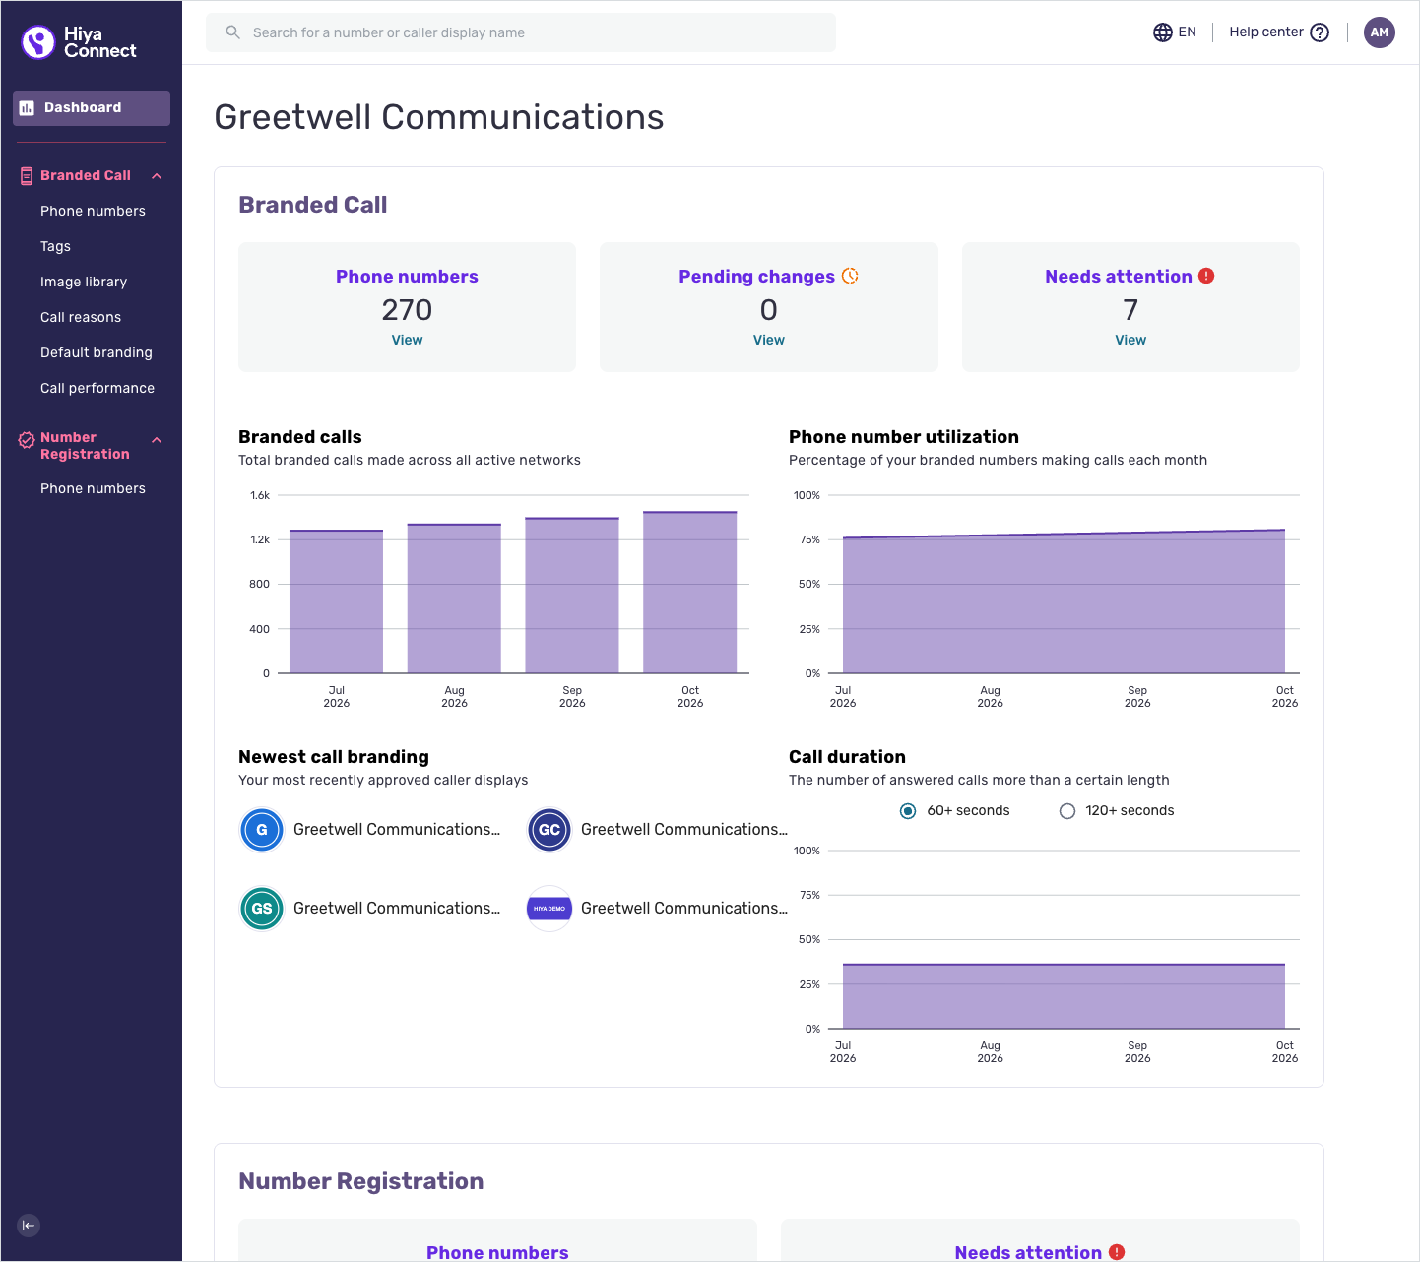This screenshot has height=1262, width=1420.
Task: Click the GC caller display avatar
Action: 549,830
